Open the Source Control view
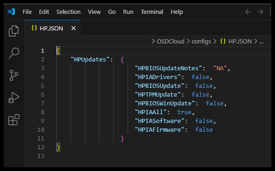 coord(14,75)
